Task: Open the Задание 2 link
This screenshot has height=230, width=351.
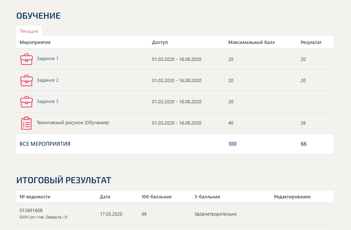Action: (48, 80)
